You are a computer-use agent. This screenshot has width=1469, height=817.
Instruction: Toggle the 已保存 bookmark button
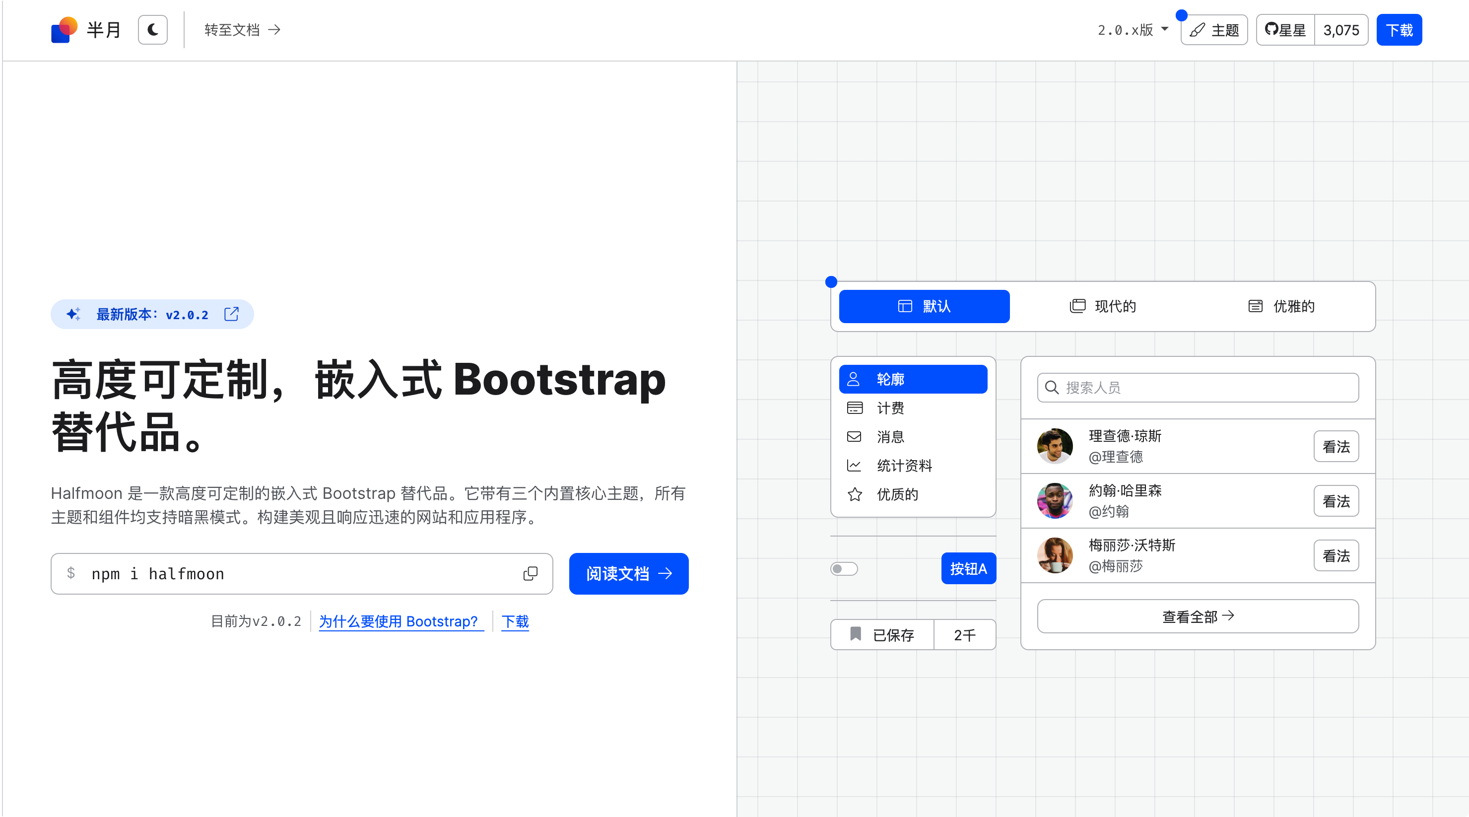coord(882,634)
